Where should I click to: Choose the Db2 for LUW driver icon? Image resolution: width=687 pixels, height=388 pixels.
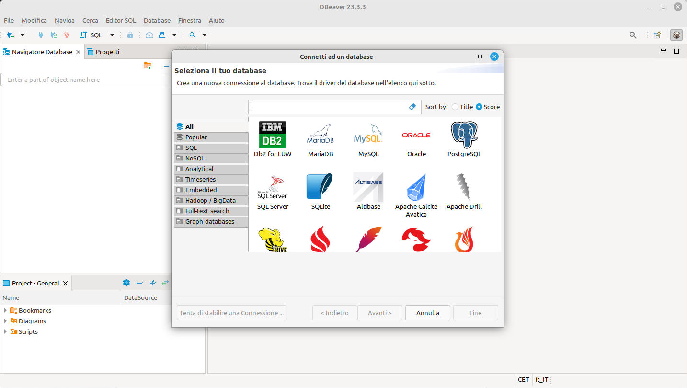click(x=273, y=135)
